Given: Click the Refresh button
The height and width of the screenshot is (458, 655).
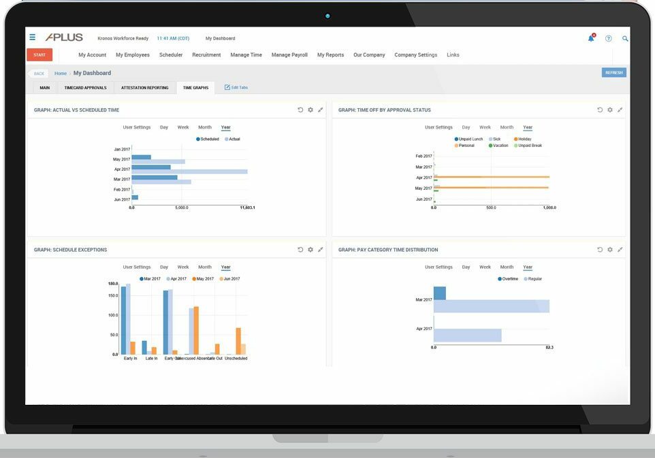Looking at the screenshot, I should pos(613,73).
